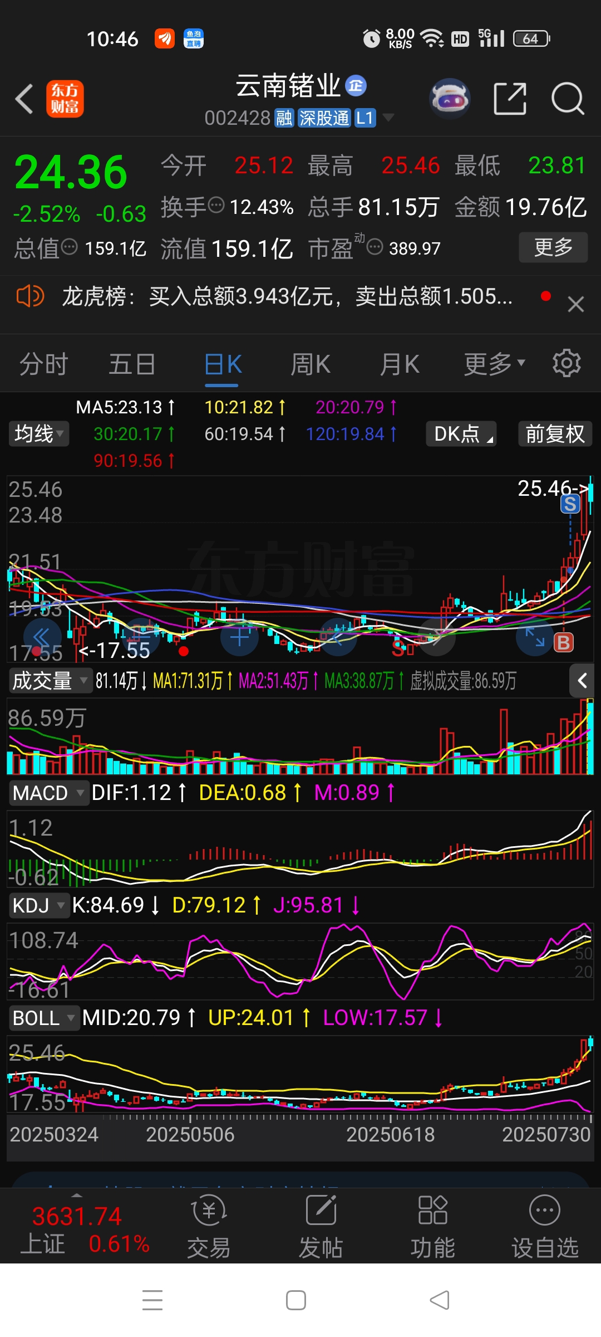Select the 日K tab
Screen dimensions: 601x1337
click(x=223, y=365)
